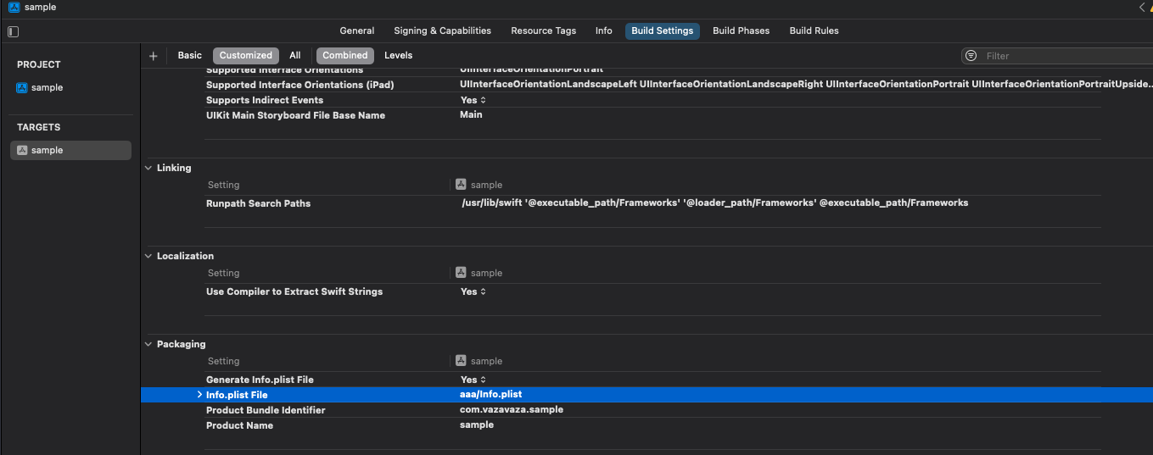The image size is (1153, 455).
Task: Click the Main storyboard value
Action: (471, 114)
